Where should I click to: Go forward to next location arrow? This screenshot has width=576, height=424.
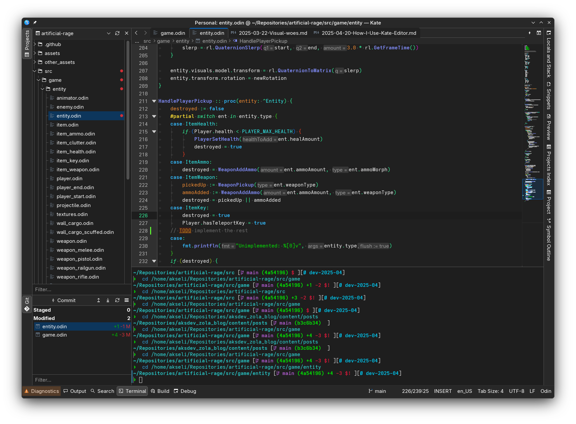click(145, 33)
